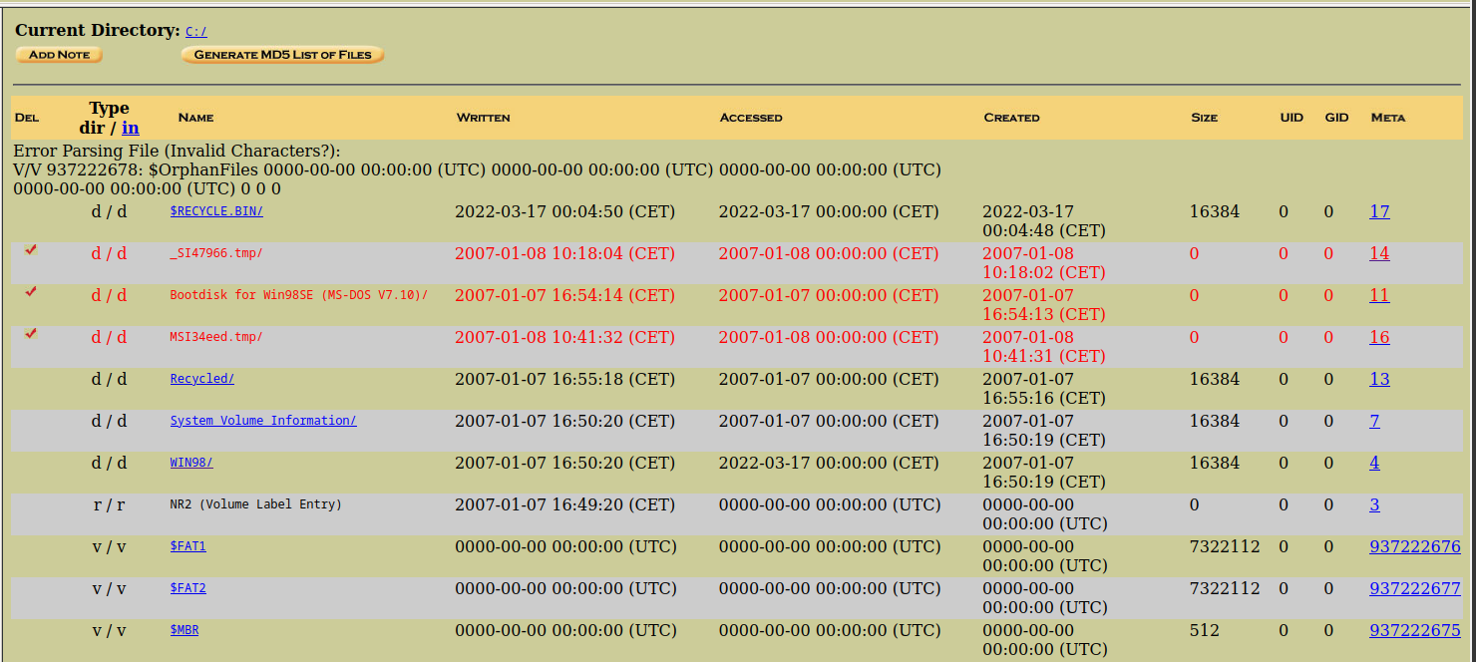Click the Add Note button

[x=59, y=55]
